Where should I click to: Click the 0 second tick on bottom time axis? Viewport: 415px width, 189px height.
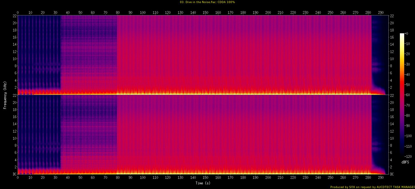18,178
